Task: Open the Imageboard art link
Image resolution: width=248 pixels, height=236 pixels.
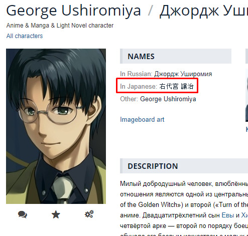Action: point(142,120)
